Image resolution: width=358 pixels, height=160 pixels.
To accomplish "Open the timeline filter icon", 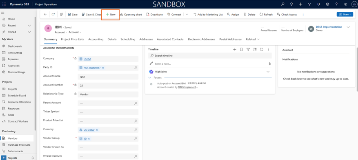I will coord(248,49).
